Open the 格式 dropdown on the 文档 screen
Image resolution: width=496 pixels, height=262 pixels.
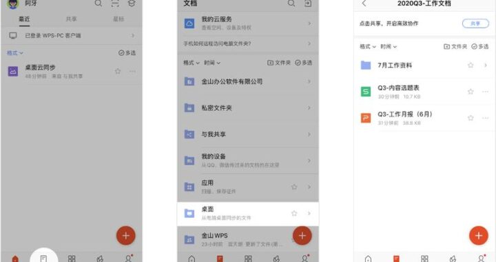coord(192,63)
